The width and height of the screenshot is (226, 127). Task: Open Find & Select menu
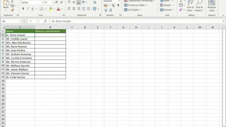tap(199, 6)
